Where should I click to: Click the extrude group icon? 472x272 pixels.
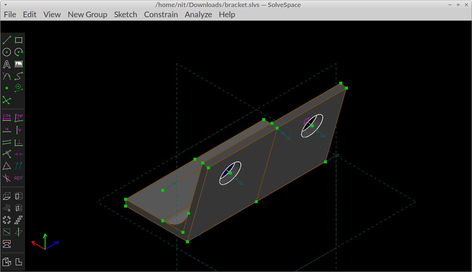(x=6, y=196)
